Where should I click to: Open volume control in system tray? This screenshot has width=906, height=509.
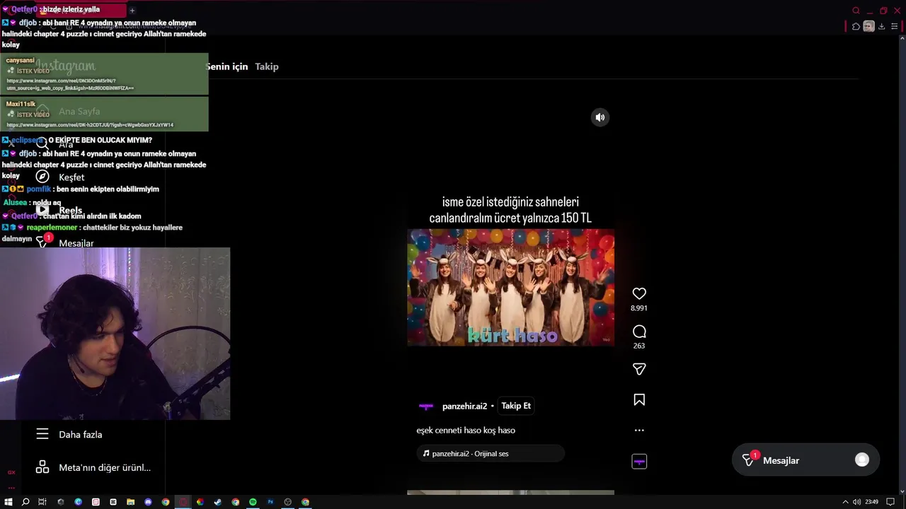[856, 502]
